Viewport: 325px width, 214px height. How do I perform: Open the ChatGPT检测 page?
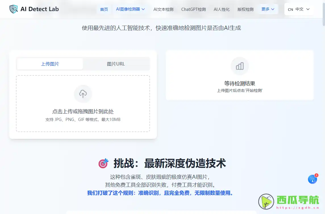tap(193, 9)
